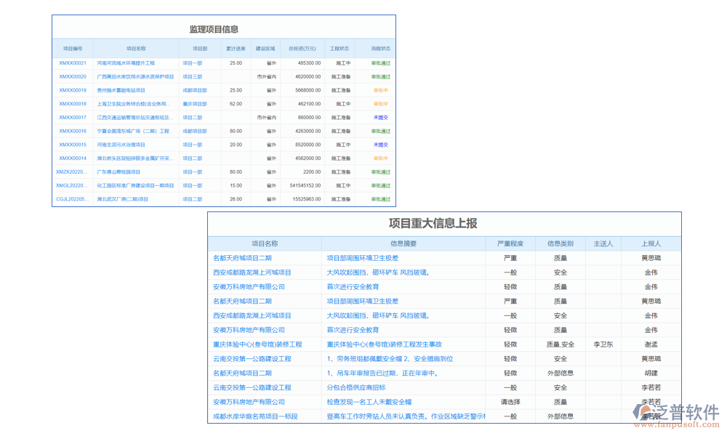The width and height of the screenshot is (727, 436).
Task: Click the 李卫东 recipient cell
Action: [603, 344]
